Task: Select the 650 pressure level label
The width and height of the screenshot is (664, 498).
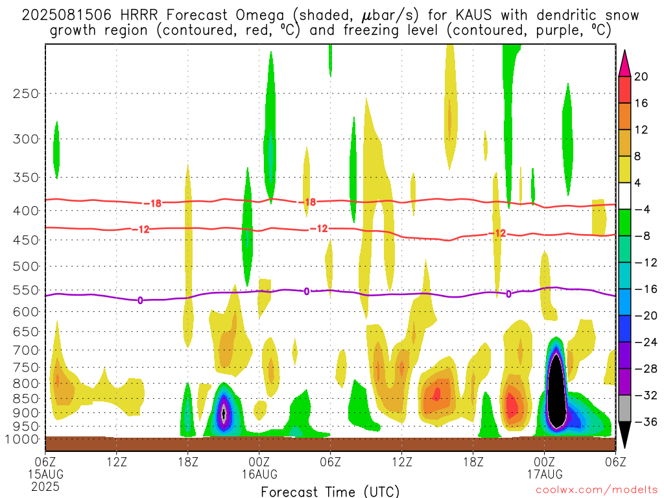Action: [x=26, y=331]
